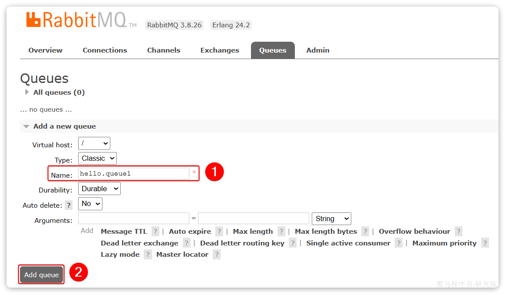Open help for Message TTL
505x295 pixels.
coord(155,232)
